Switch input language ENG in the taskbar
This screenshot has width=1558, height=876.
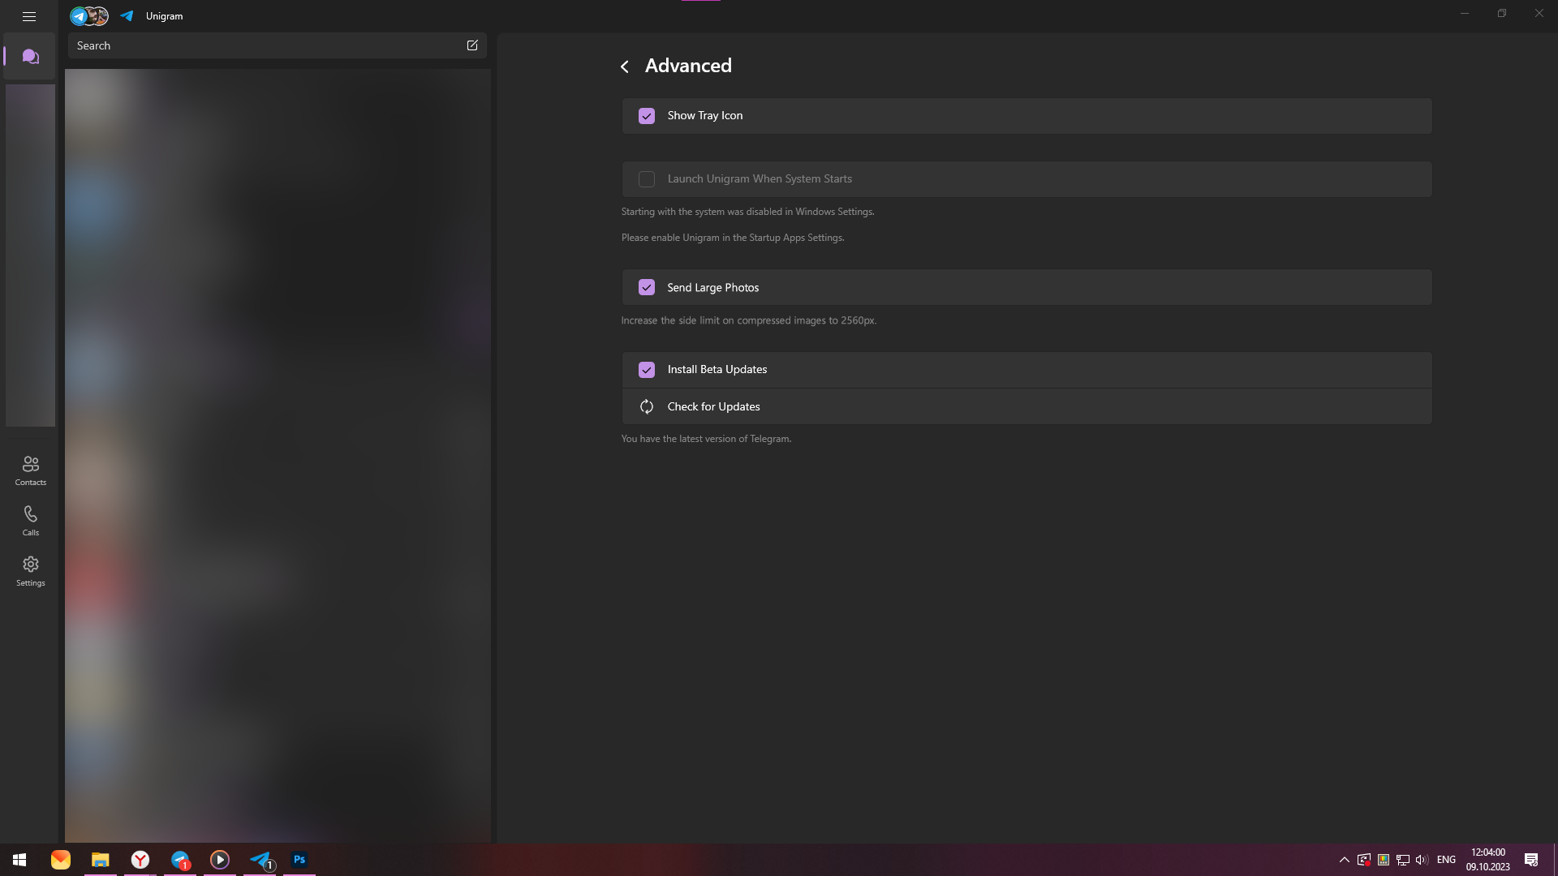[x=1446, y=860]
